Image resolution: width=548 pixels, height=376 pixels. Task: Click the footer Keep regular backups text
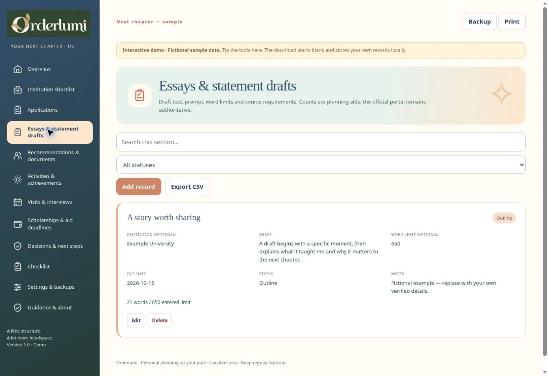[263, 363]
